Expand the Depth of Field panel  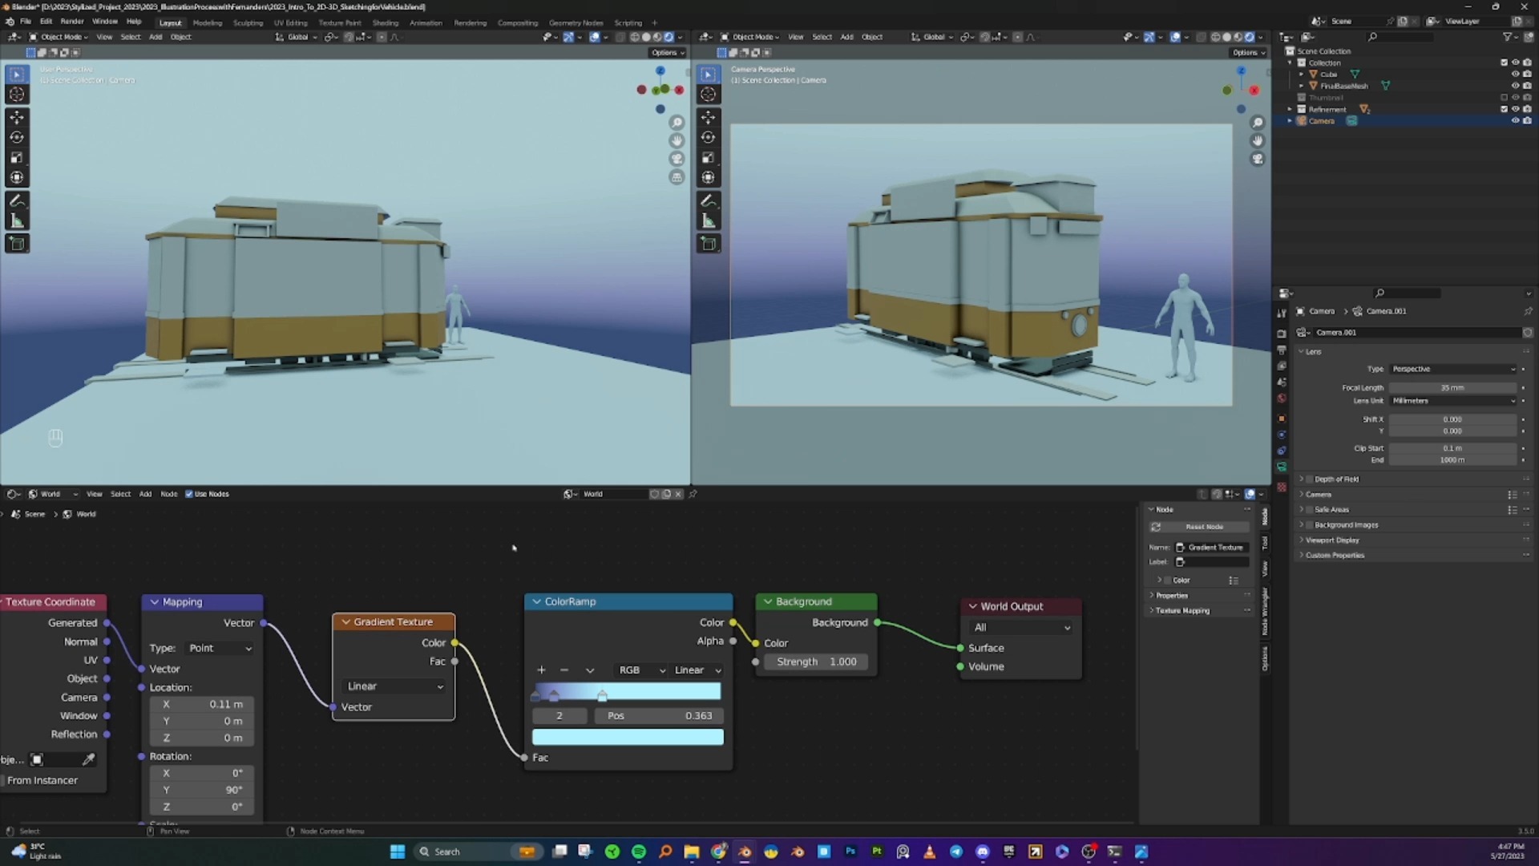pyautogui.click(x=1336, y=479)
